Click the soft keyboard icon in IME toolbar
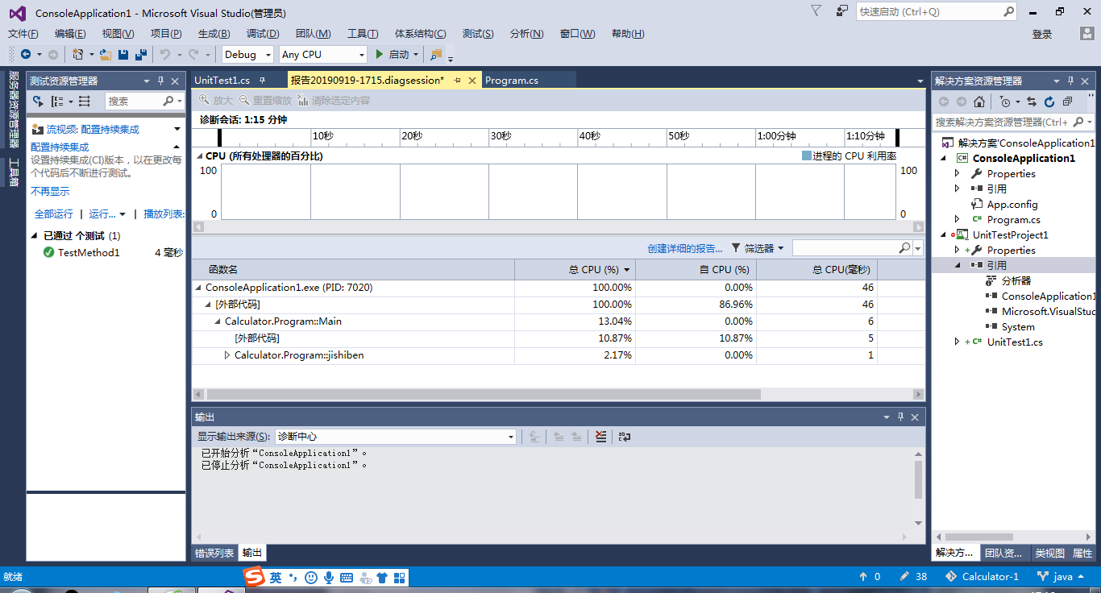This screenshot has height=593, width=1101. pos(347,578)
